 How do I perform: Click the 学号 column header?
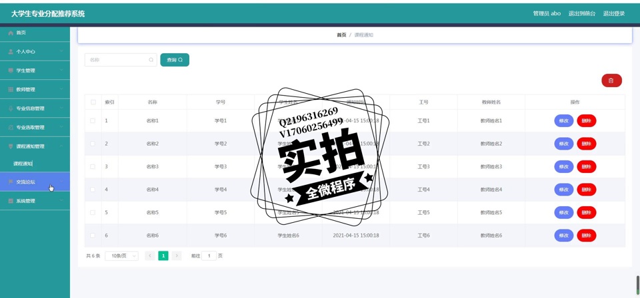(x=221, y=102)
